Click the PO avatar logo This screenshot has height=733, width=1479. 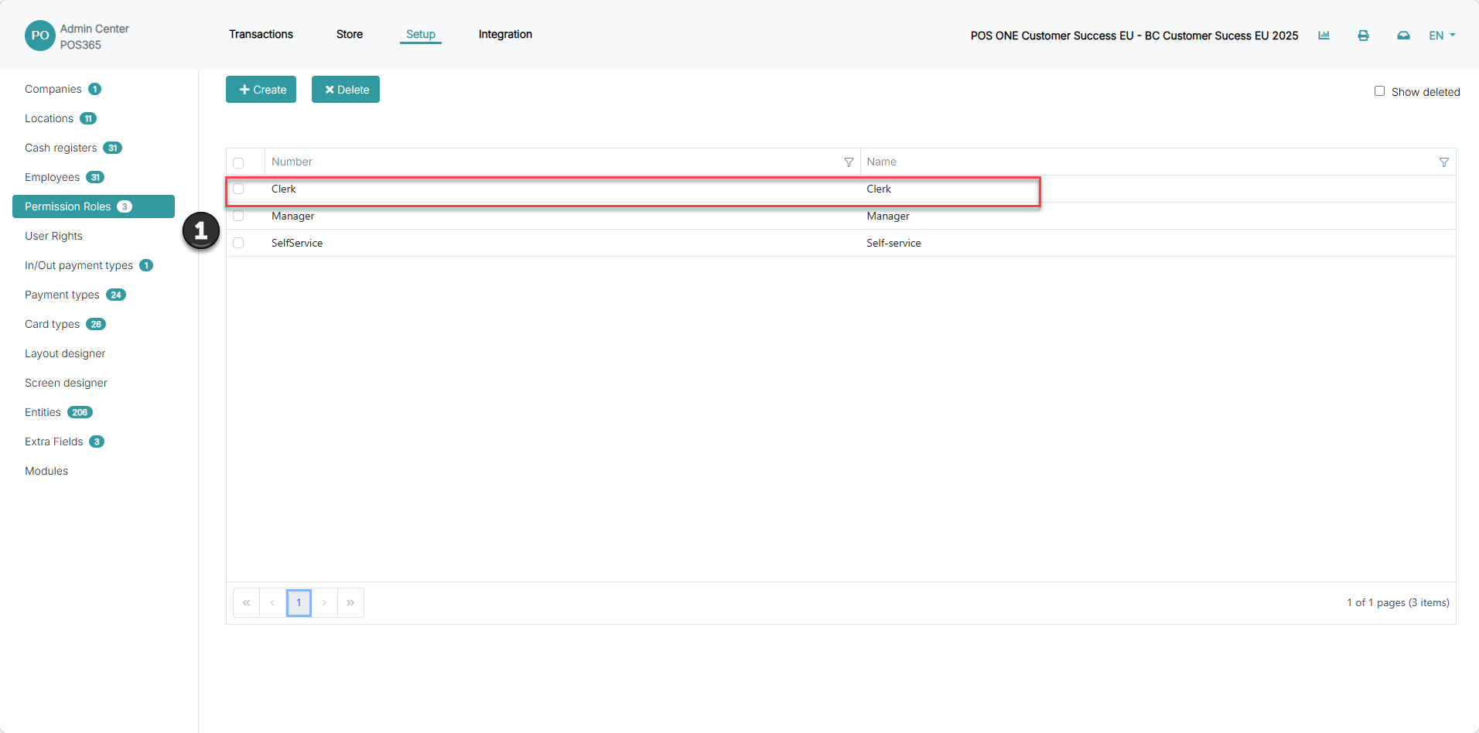[x=39, y=36]
